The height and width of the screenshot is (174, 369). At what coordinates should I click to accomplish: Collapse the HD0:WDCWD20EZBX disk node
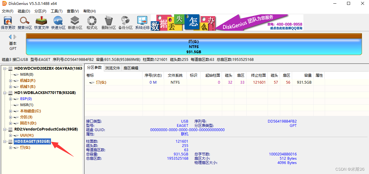point(4,68)
